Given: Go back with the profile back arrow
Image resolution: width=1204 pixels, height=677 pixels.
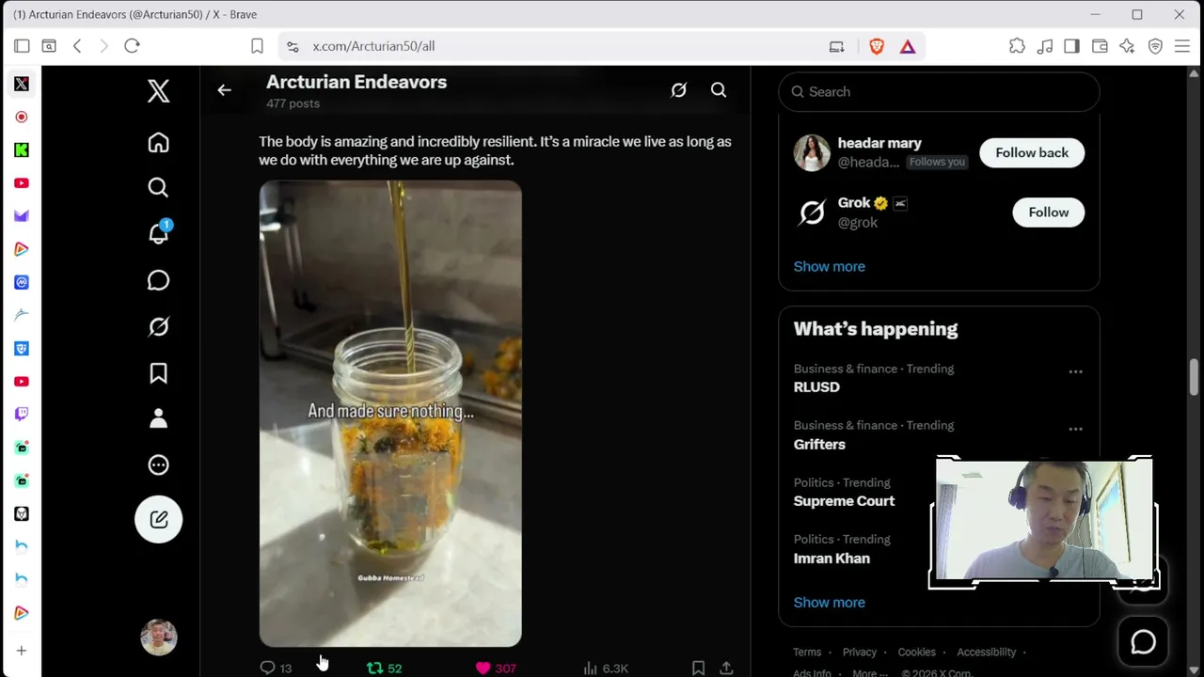Looking at the screenshot, I should (224, 90).
